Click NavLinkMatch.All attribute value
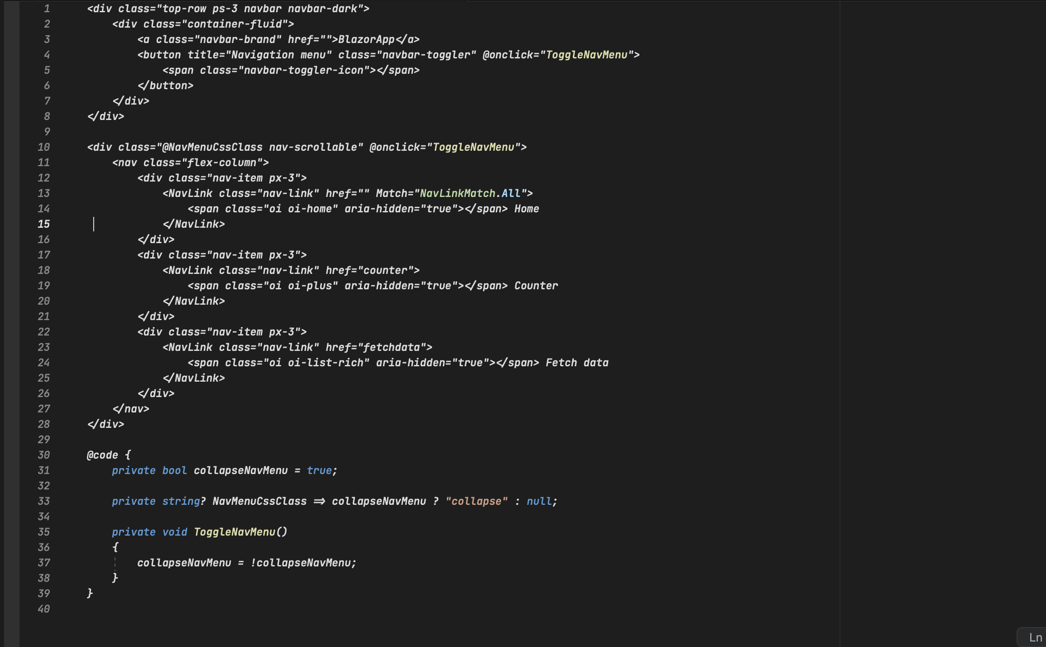The width and height of the screenshot is (1046, 647). pyautogui.click(x=470, y=193)
